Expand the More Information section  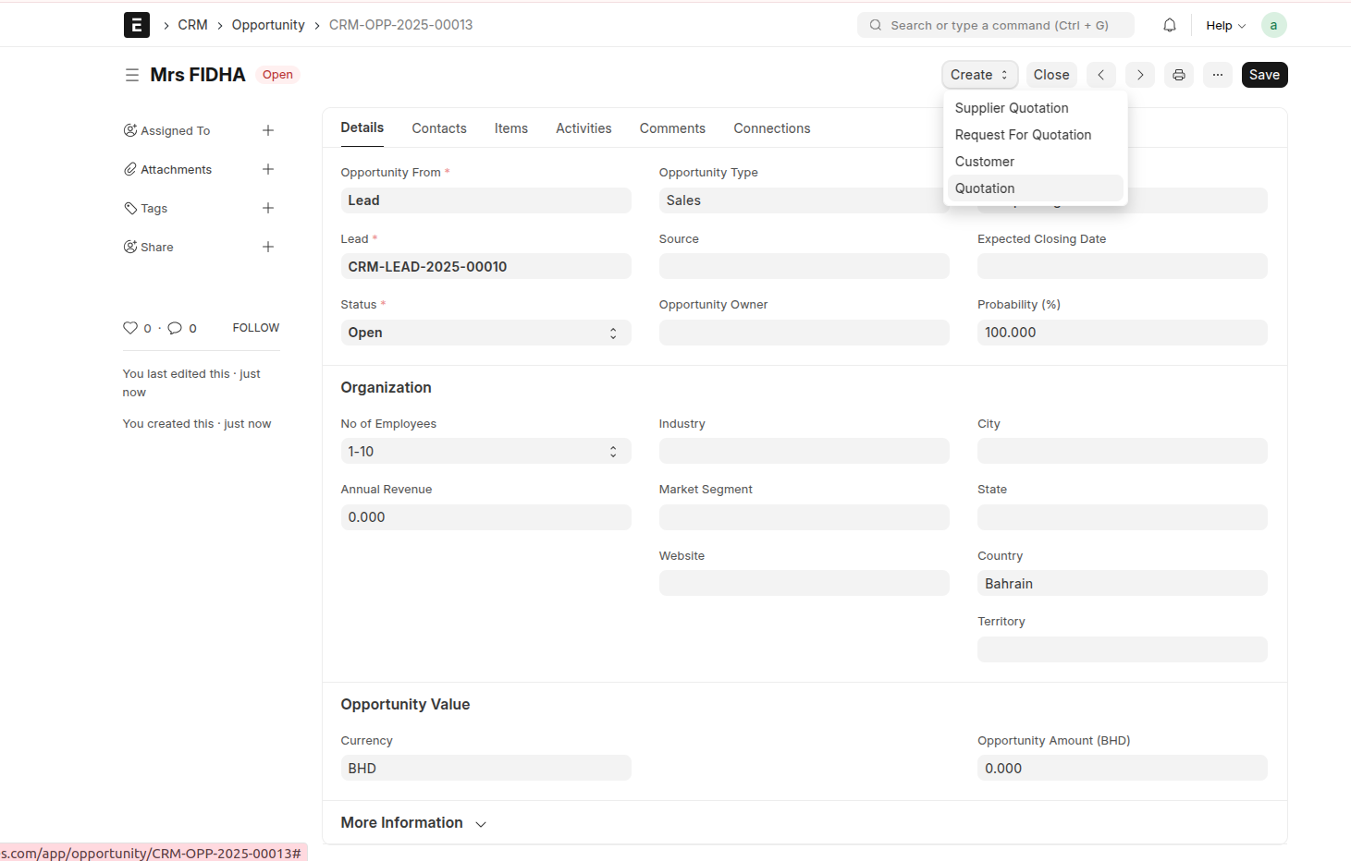click(413, 823)
